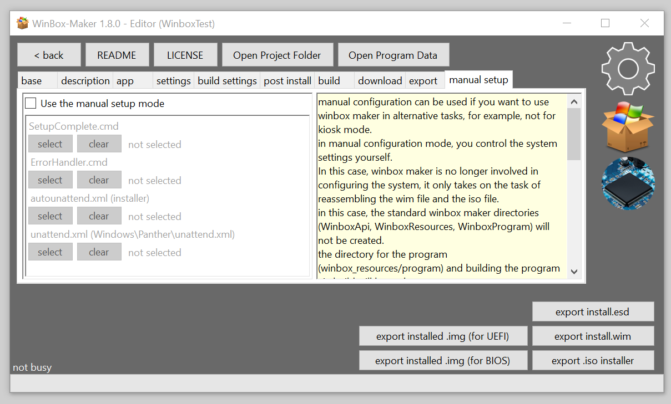Select file for autounattend.xml (installer)

[x=50, y=216]
